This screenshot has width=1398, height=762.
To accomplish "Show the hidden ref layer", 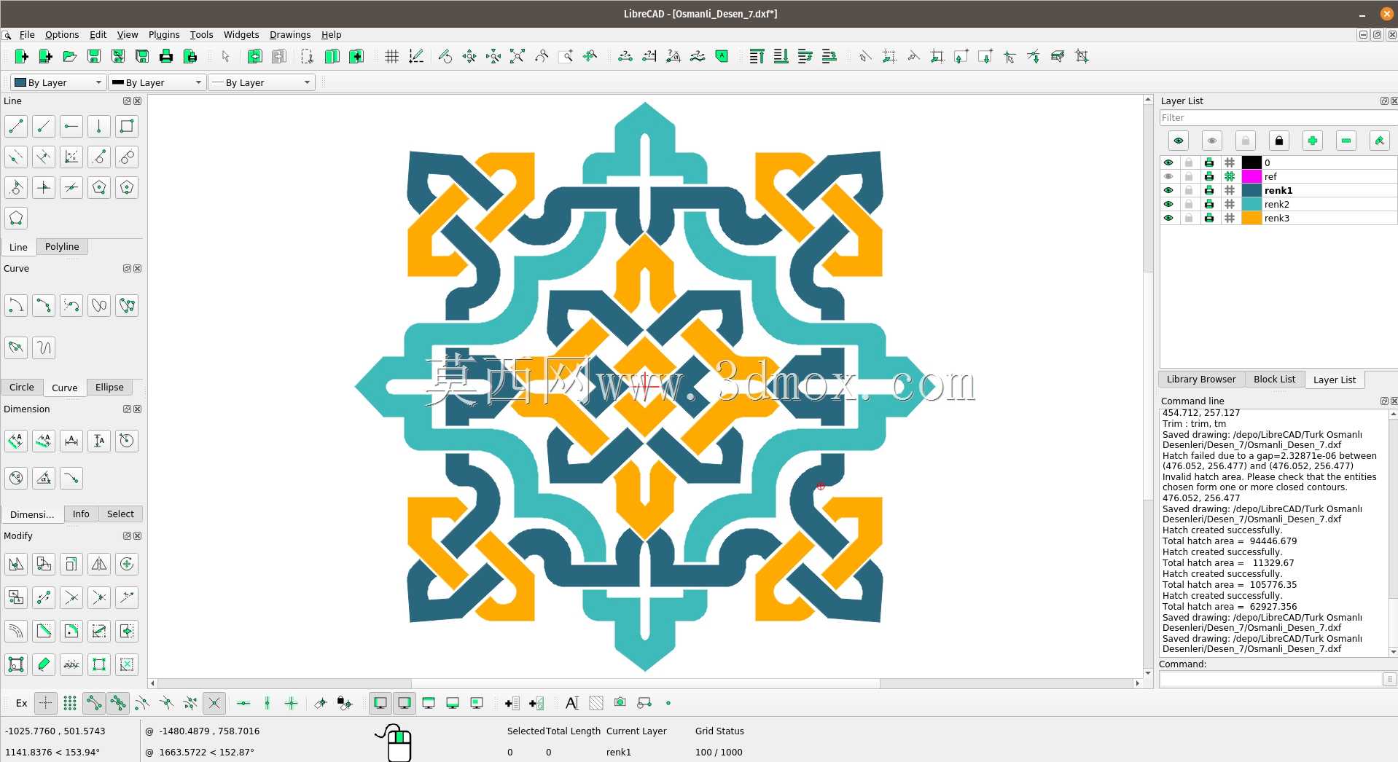I will [x=1168, y=176].
